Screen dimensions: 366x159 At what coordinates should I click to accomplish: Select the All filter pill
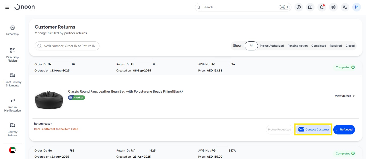(251, 46)
